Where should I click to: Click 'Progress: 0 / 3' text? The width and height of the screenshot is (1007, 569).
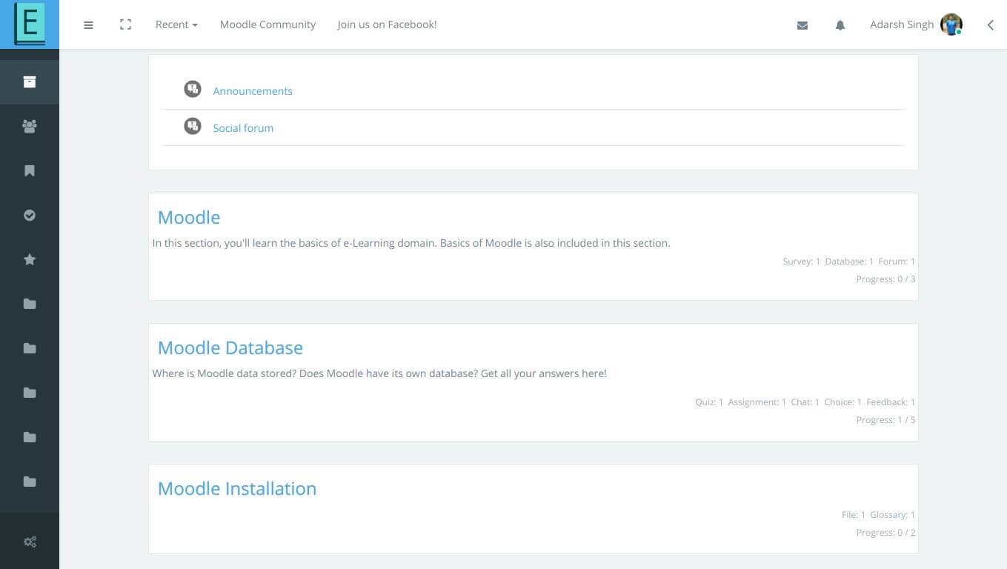pos(885,279)
